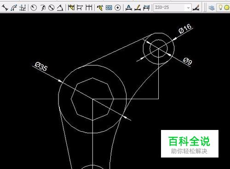230x169 pixels.
Task: Open the Layer Properties Manager
Action: point(212,7)
